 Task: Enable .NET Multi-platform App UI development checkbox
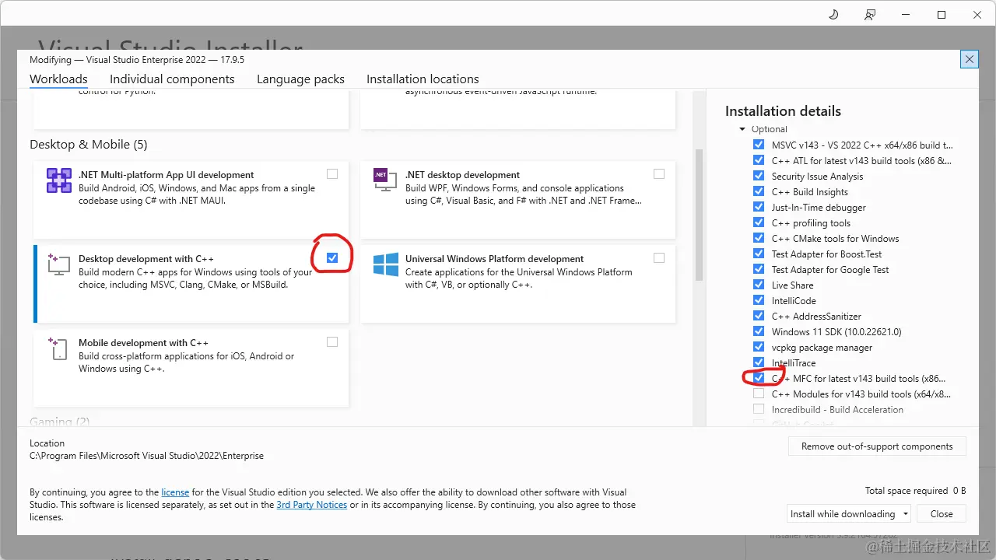[x=332, y=174]
